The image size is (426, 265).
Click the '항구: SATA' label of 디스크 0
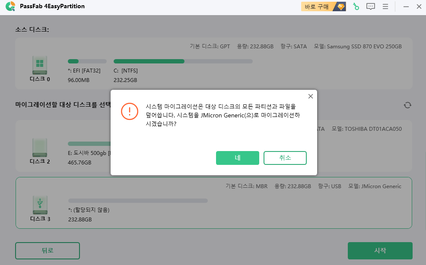click(294, 47)
